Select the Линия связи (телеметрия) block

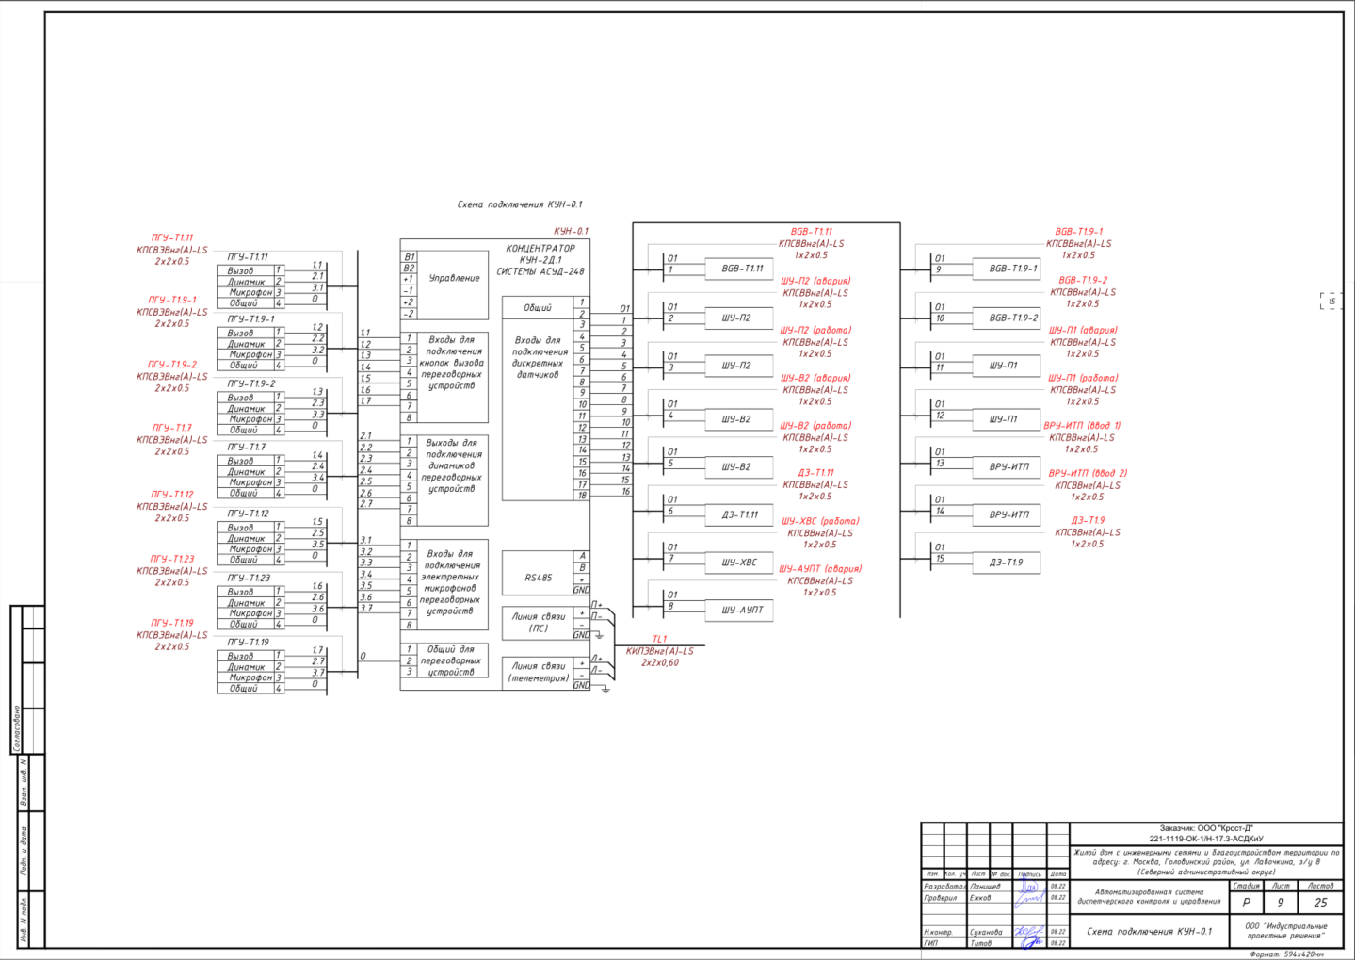click(538, 672)
